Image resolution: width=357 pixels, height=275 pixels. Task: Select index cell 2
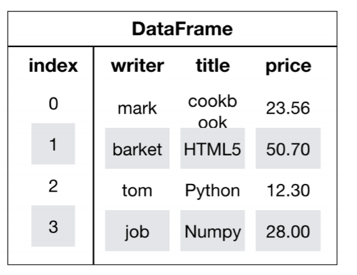tap(53, 186)
